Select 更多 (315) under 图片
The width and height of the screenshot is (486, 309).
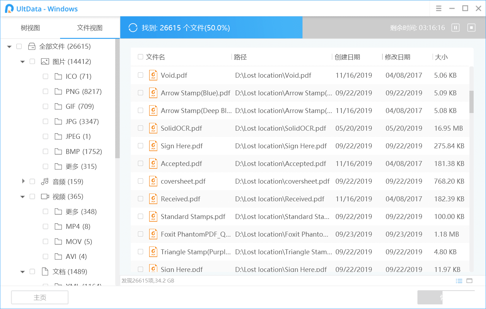pos(81,166)
